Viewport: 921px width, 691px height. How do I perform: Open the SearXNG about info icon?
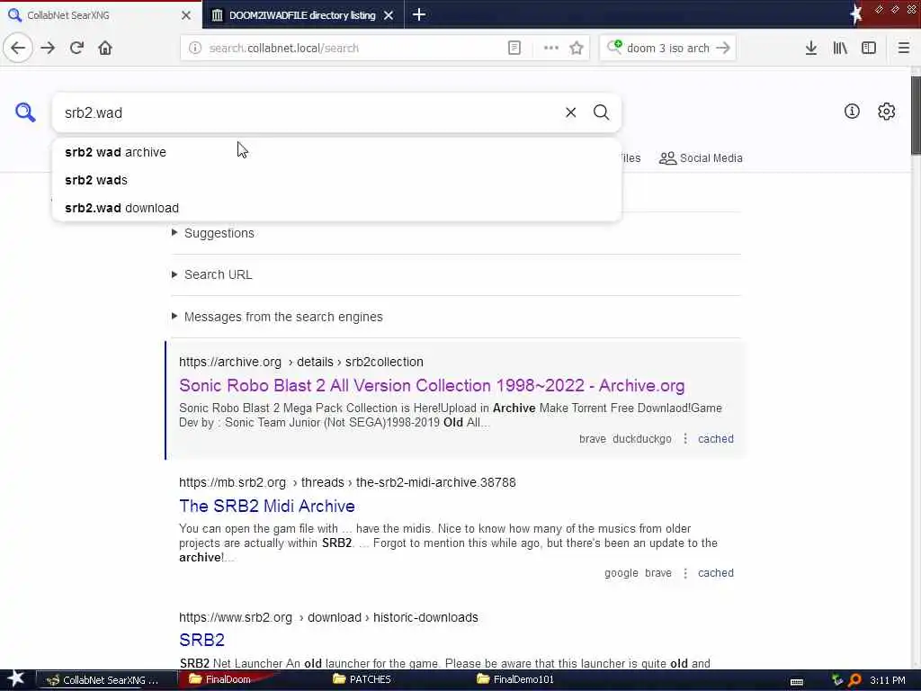tap(853, 111)
